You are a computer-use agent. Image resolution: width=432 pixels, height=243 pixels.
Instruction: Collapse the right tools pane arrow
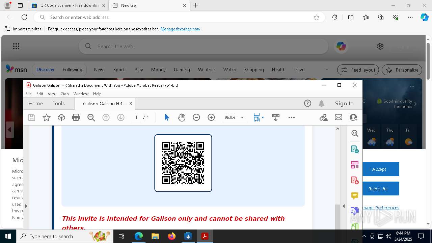pos(344,206)
